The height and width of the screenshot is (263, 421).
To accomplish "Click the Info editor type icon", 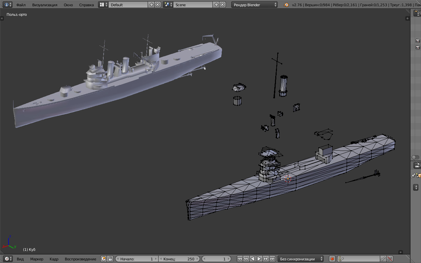I will (8, 5).
